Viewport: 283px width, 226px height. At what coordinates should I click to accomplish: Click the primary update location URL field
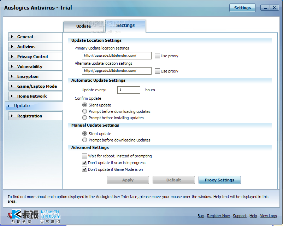[117, 56]
